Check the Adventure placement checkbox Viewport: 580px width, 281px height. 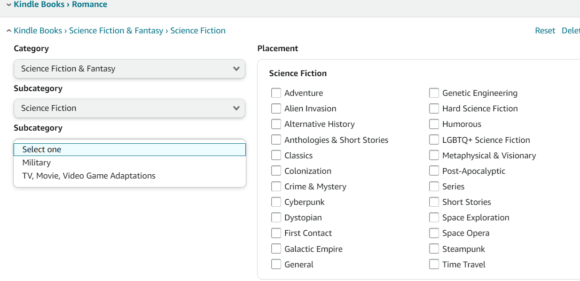click(276, 93)
